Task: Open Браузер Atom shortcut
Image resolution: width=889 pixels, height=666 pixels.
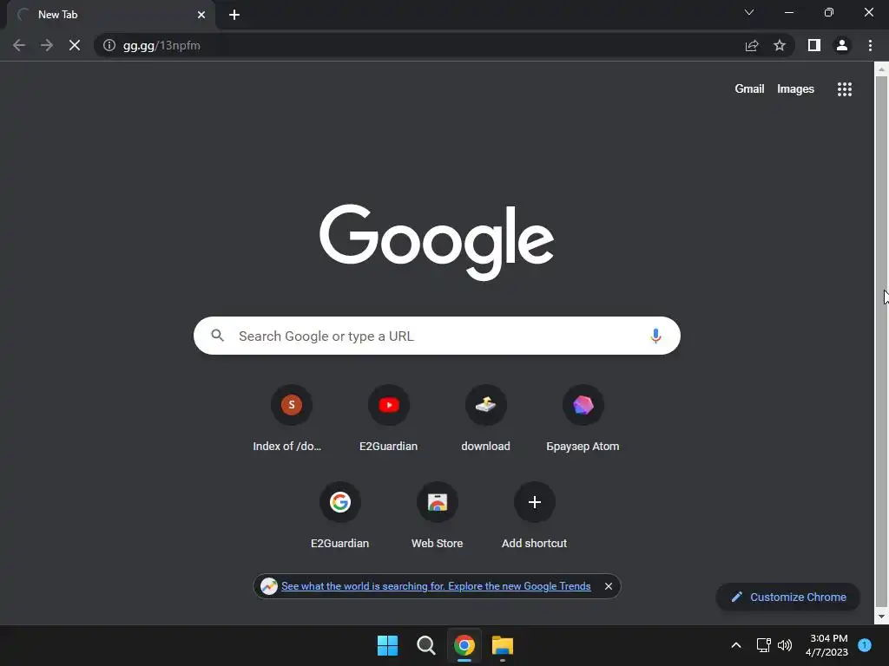Action: point(583,419)
